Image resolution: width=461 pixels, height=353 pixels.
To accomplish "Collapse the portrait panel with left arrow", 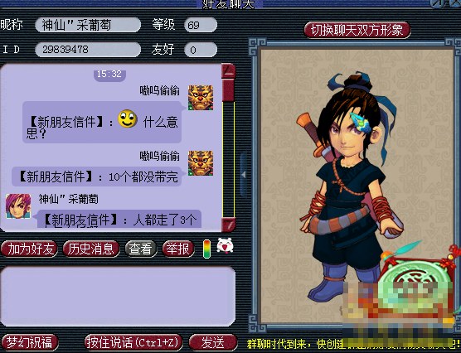I will point(244,175).
